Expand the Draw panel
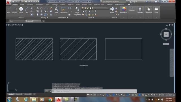The height and width of the screenshot is (102, 181). pos(21,18)
